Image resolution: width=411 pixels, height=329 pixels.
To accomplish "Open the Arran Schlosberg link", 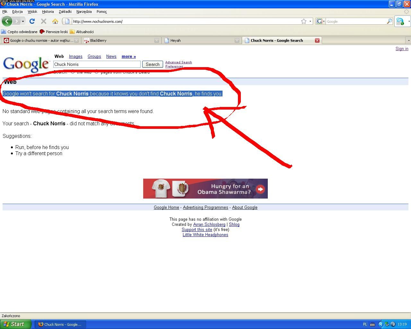I will click(209, 225).
